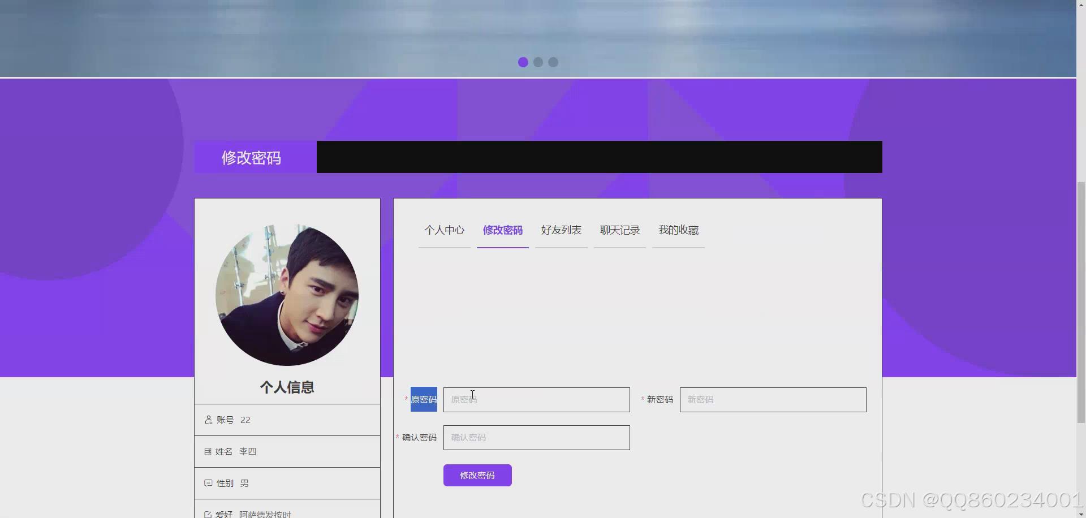Focus the 新密码 input field
Viewport: 1086px width, 518px height.
[x=773, y=400]
